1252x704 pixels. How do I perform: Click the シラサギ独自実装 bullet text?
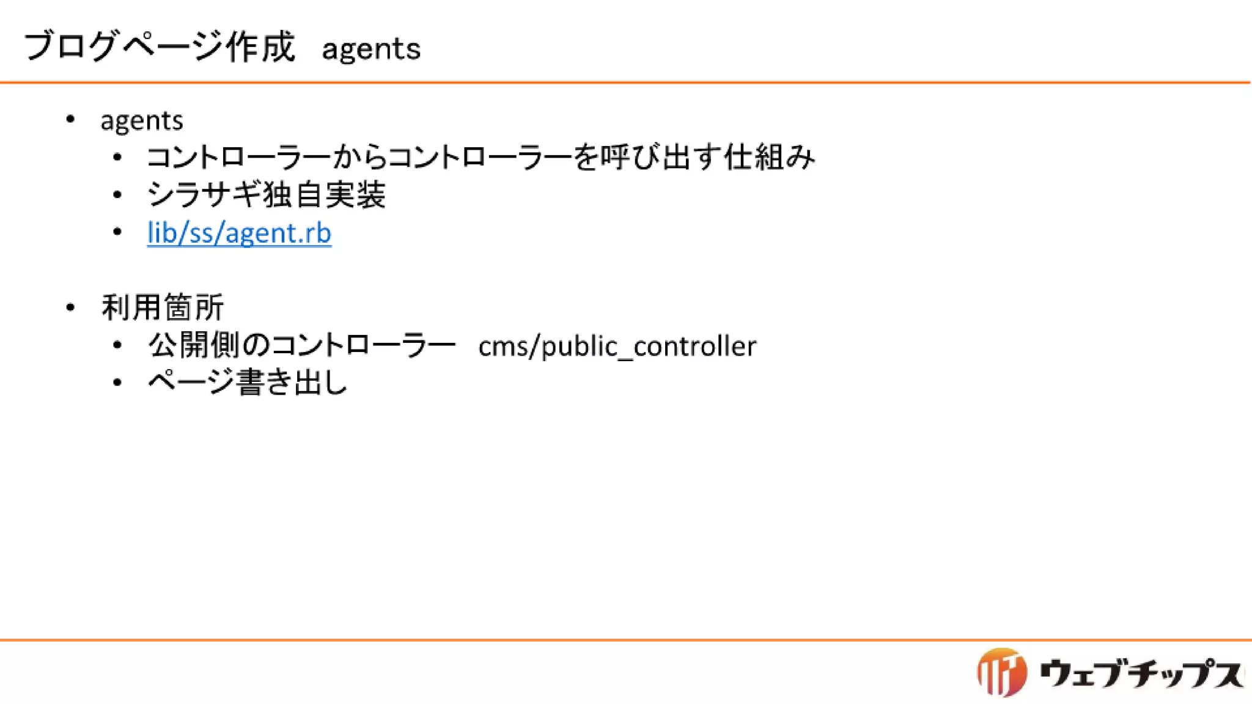click(266, 195)
